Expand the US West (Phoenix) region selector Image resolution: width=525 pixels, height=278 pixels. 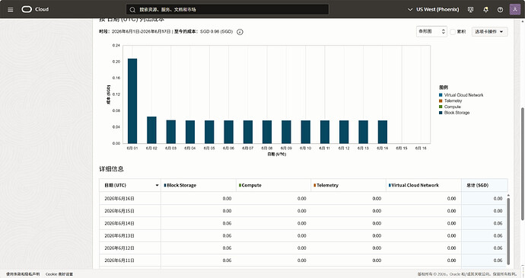tap(433, 9)
